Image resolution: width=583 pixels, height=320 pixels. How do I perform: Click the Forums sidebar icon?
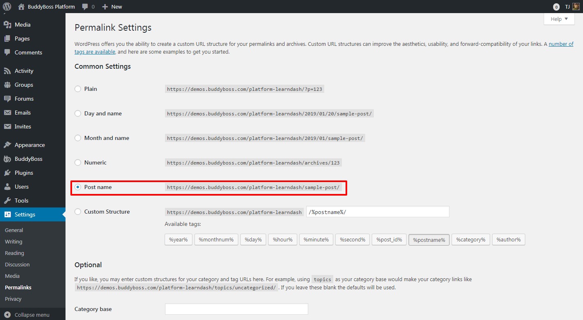coord(7,99)
